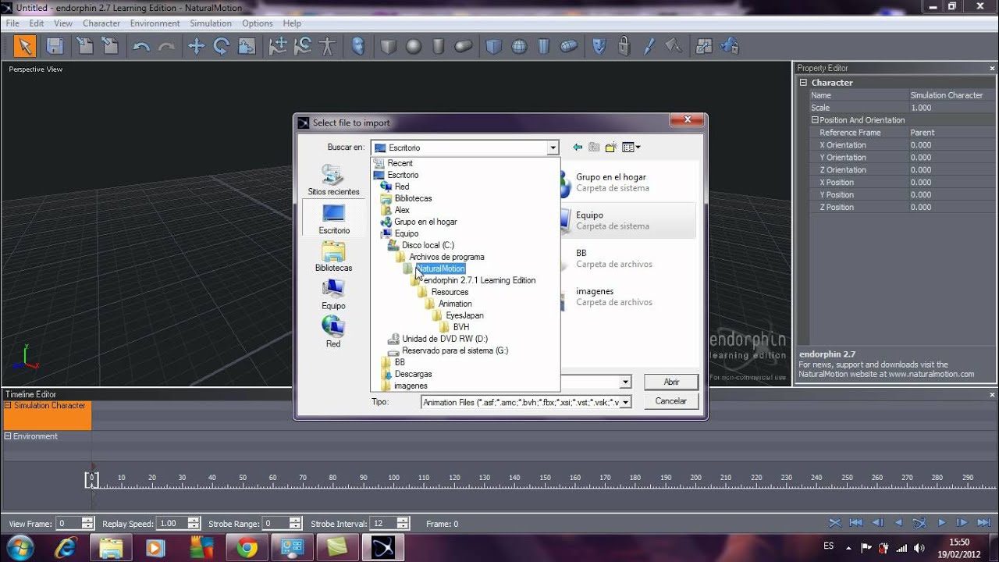Select endorphin 2.7.1 Learning Edition folder
This screenshot has width=999, height=562.
point(479,280)
